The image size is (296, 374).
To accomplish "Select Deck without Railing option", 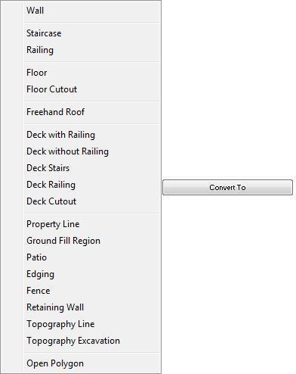I will coord(92,151).
